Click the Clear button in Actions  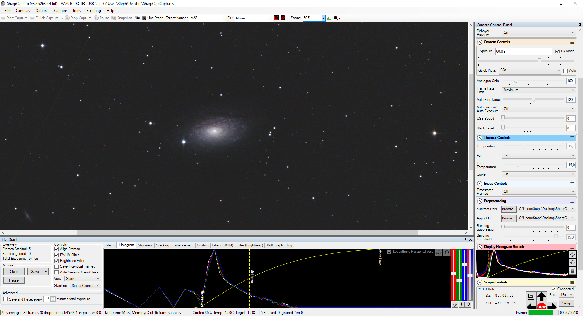click(x=14, y=272)
